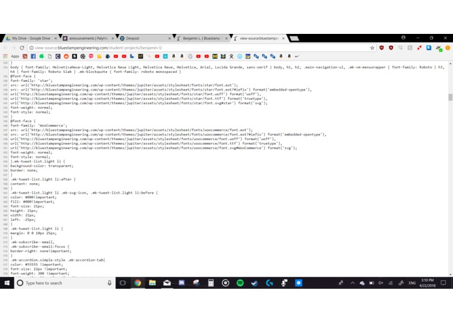Switch to the My Drive - Google Drive tab

pos(31,38)
